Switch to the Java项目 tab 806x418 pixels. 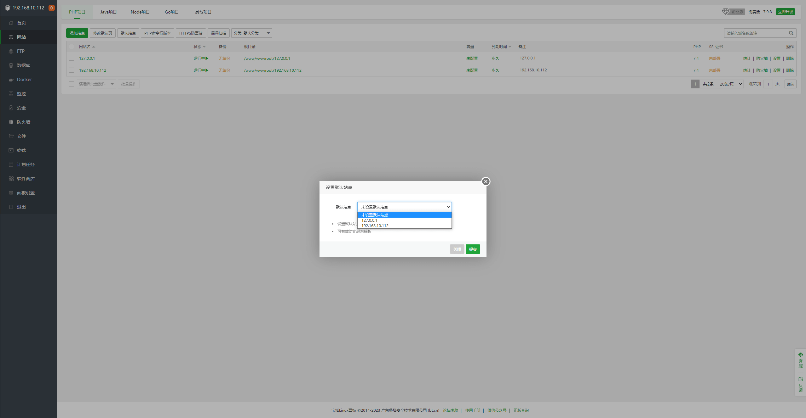108,12
